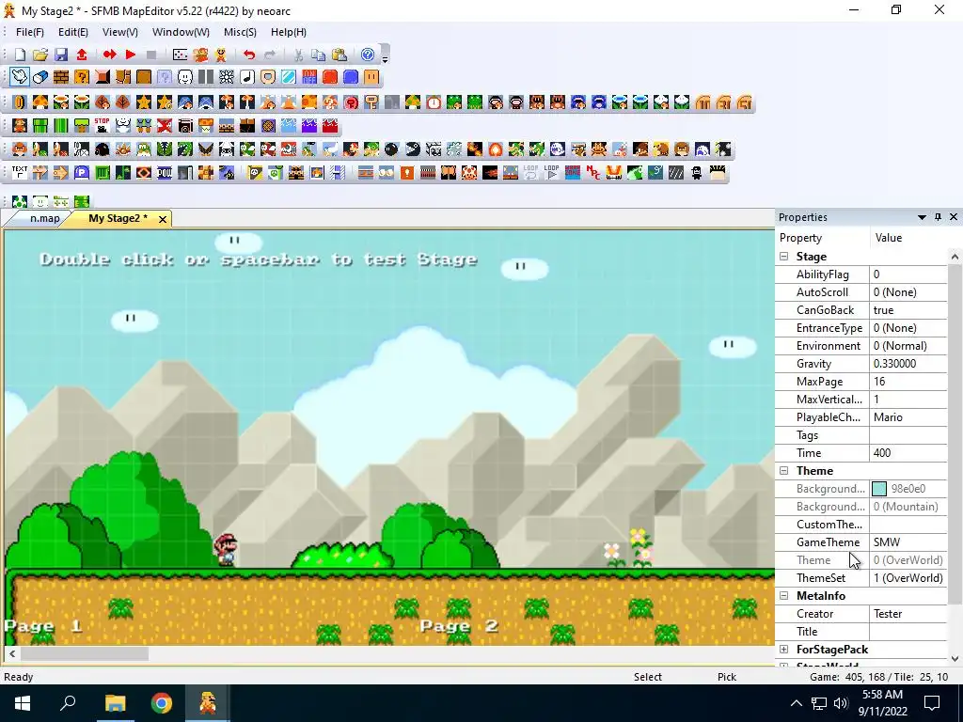Expand the ForStagePack group
The image size is (963, 722).
(784, 650)
